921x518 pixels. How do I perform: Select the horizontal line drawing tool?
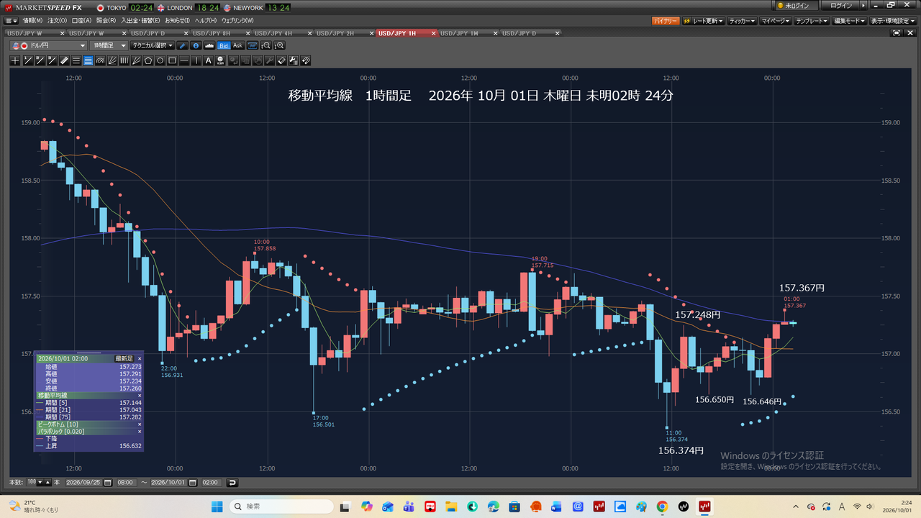click(184, 61)
